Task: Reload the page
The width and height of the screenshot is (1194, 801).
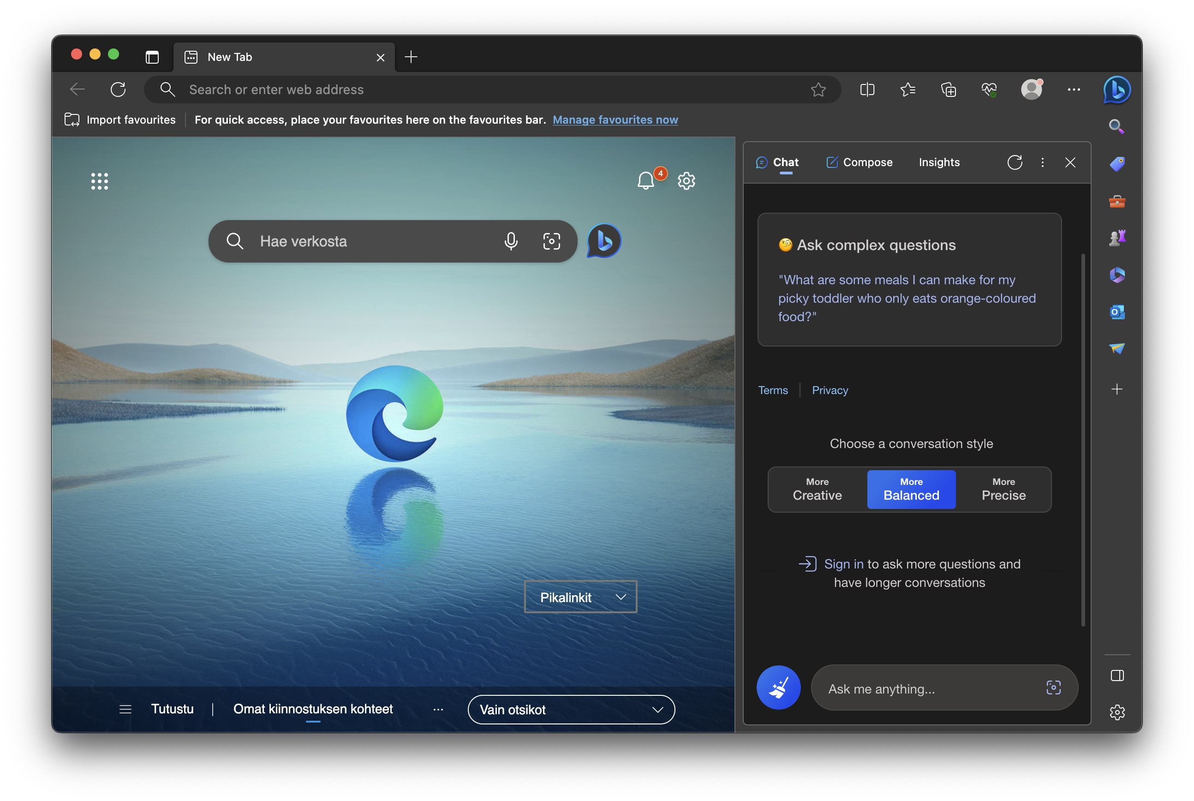Action: point(118,90)
